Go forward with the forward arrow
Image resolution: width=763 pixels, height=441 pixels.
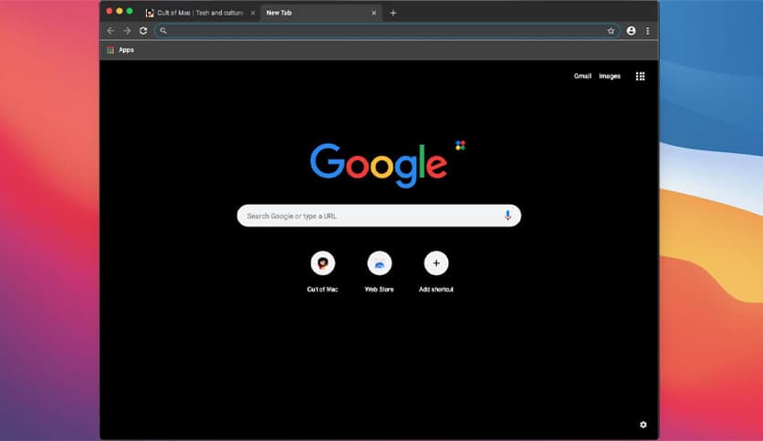(127, 31)
